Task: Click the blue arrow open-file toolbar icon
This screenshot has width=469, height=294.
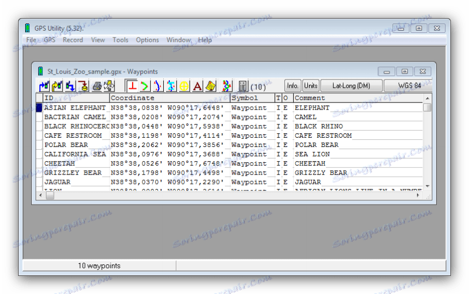Action: tap(44, 86)
